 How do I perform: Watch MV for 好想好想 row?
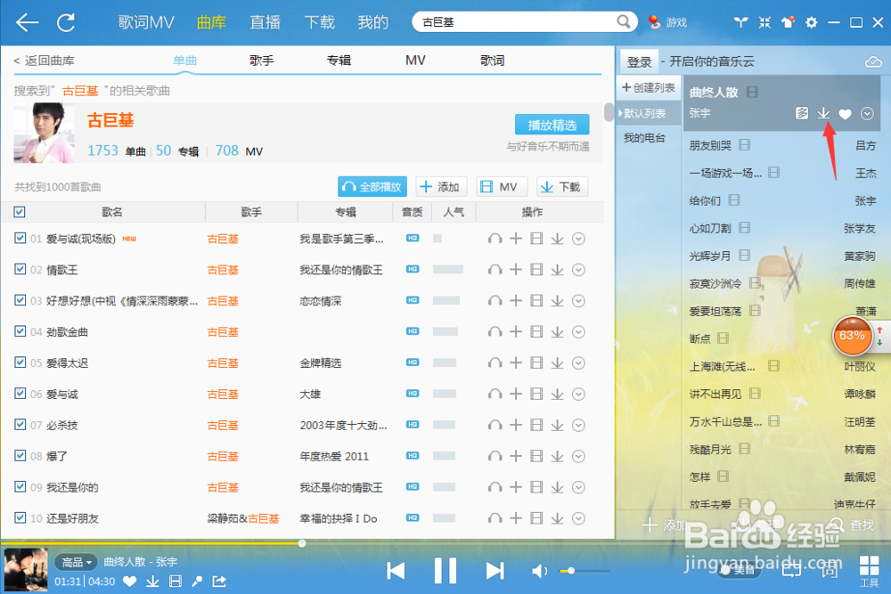click(x=535, y=300)
